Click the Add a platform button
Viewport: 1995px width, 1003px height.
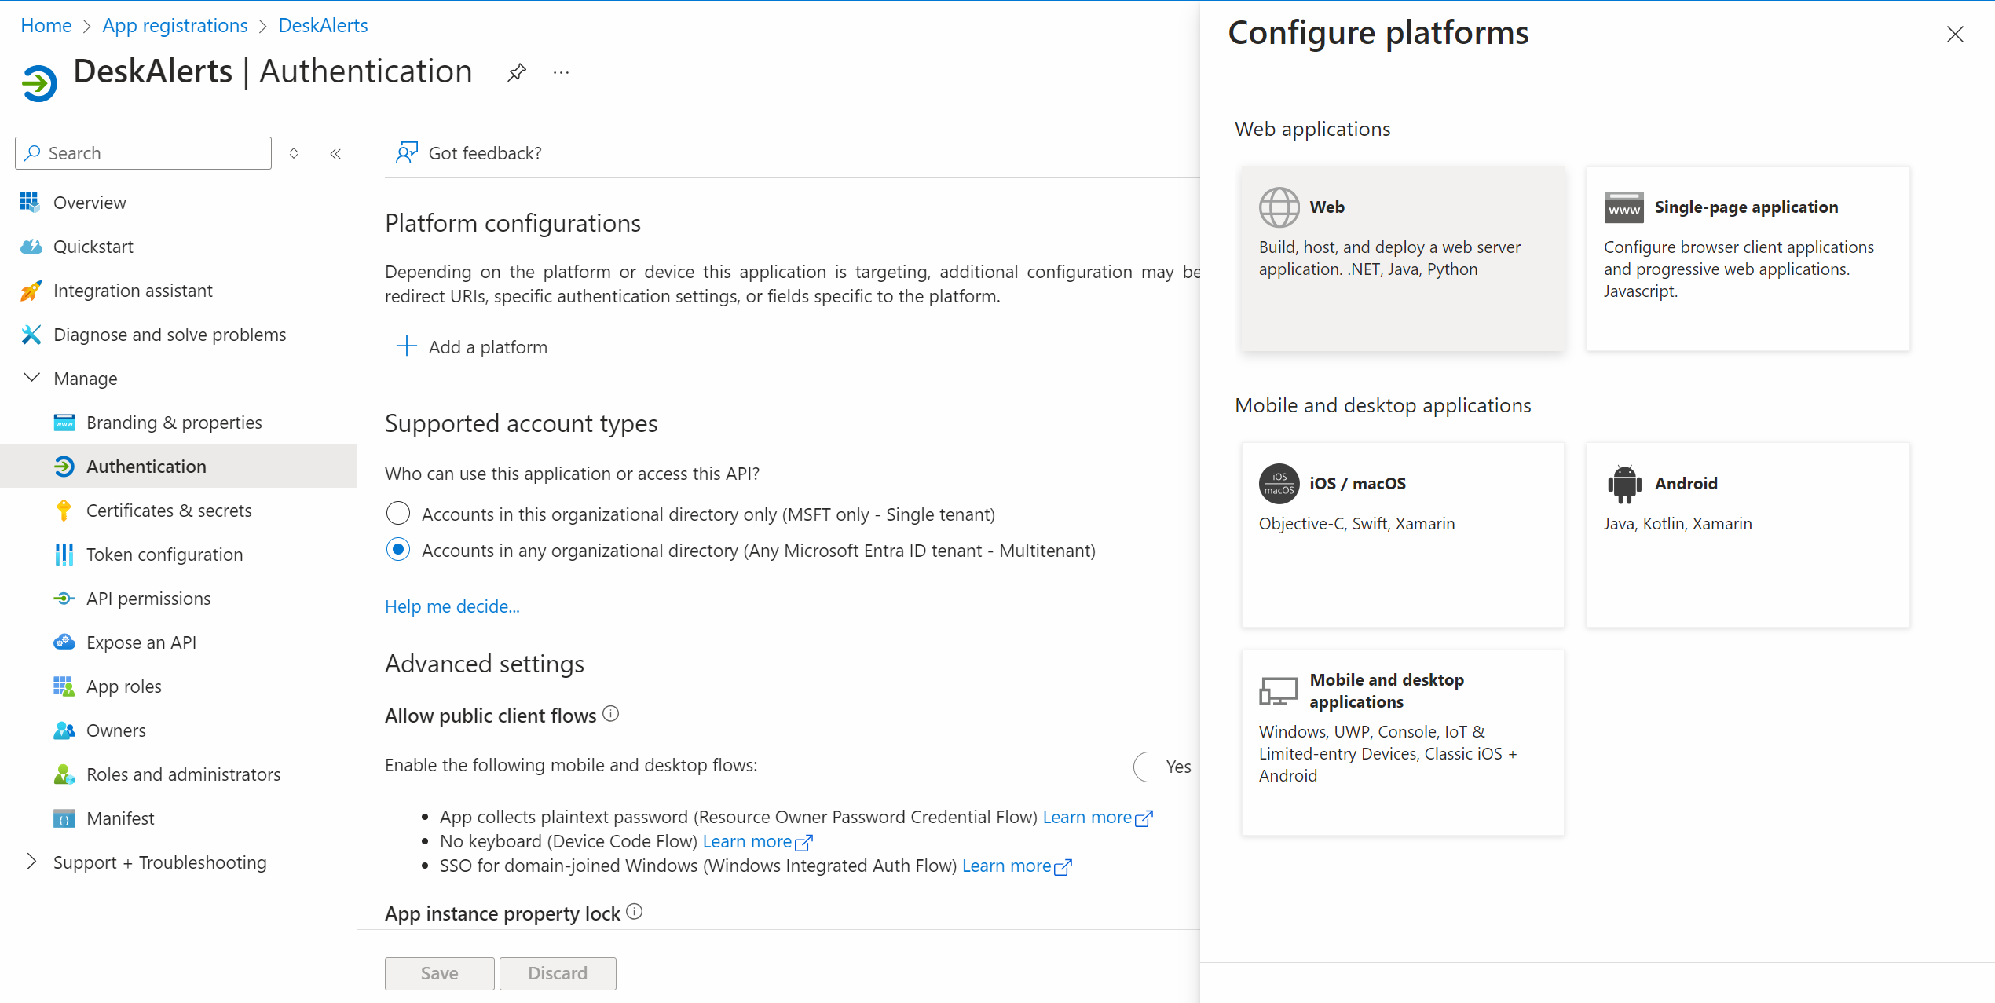(472, 346)
